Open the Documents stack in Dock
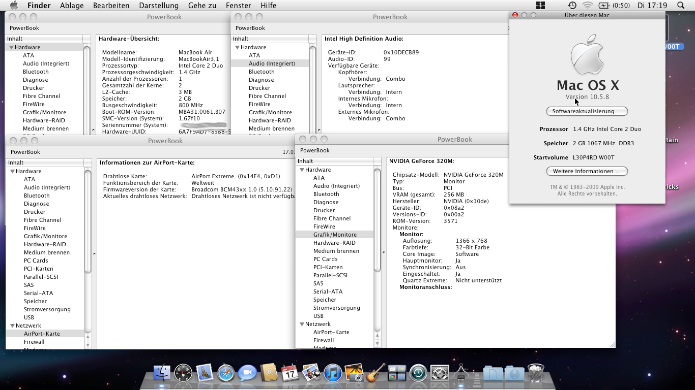 pos(493,374)
